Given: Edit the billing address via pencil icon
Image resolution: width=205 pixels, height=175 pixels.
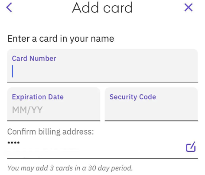Looking at the screenshot, I should 191,147.
